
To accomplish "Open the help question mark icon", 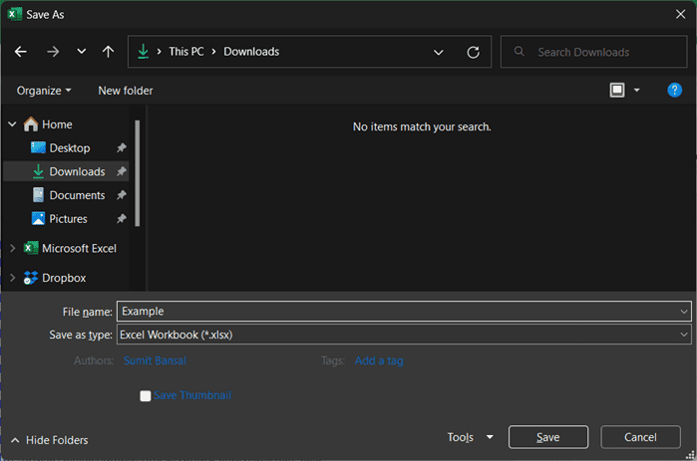I will pyautogui.click(x=674, y=91).
